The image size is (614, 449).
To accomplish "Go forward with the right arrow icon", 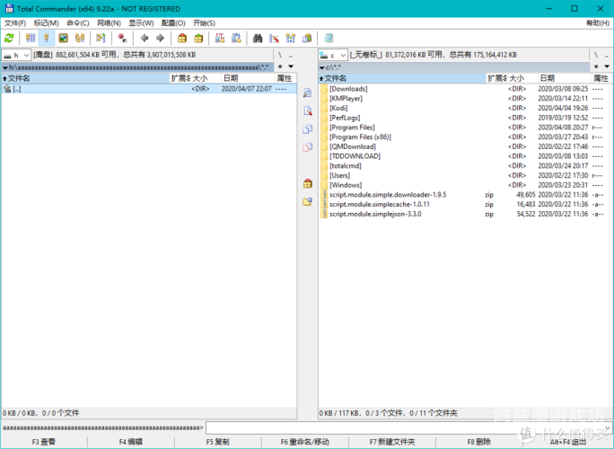I will [x=160, y=38].
